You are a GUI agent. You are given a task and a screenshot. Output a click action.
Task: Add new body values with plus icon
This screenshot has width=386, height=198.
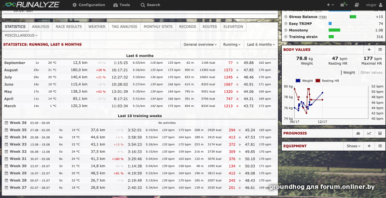click(x=369, y=50)
